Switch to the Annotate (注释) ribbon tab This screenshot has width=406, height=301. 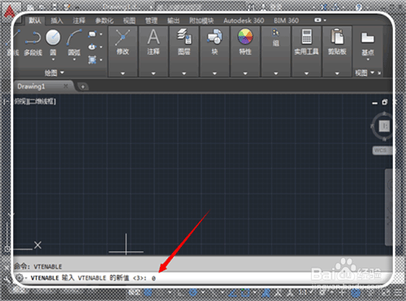tap(79, 20)
